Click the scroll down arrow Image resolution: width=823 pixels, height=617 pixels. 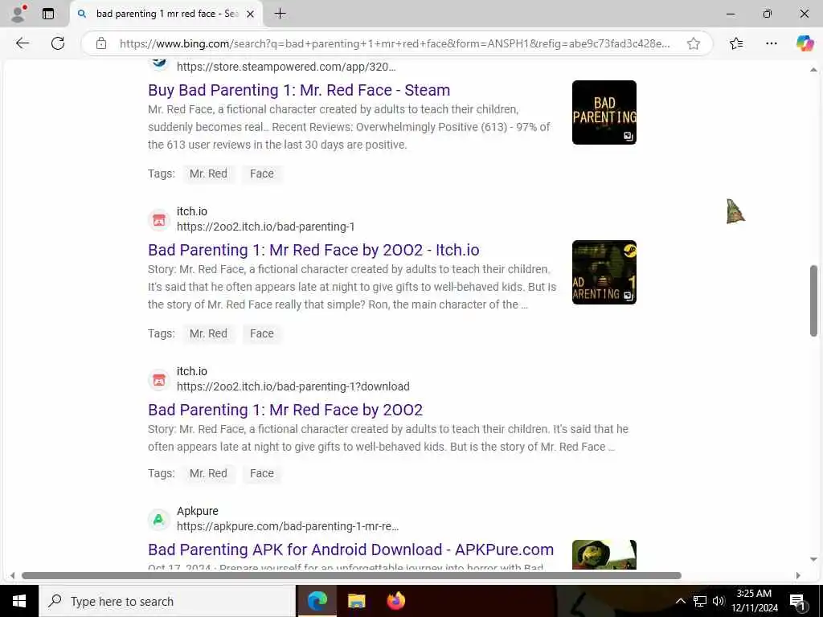(x=813, y=560)
